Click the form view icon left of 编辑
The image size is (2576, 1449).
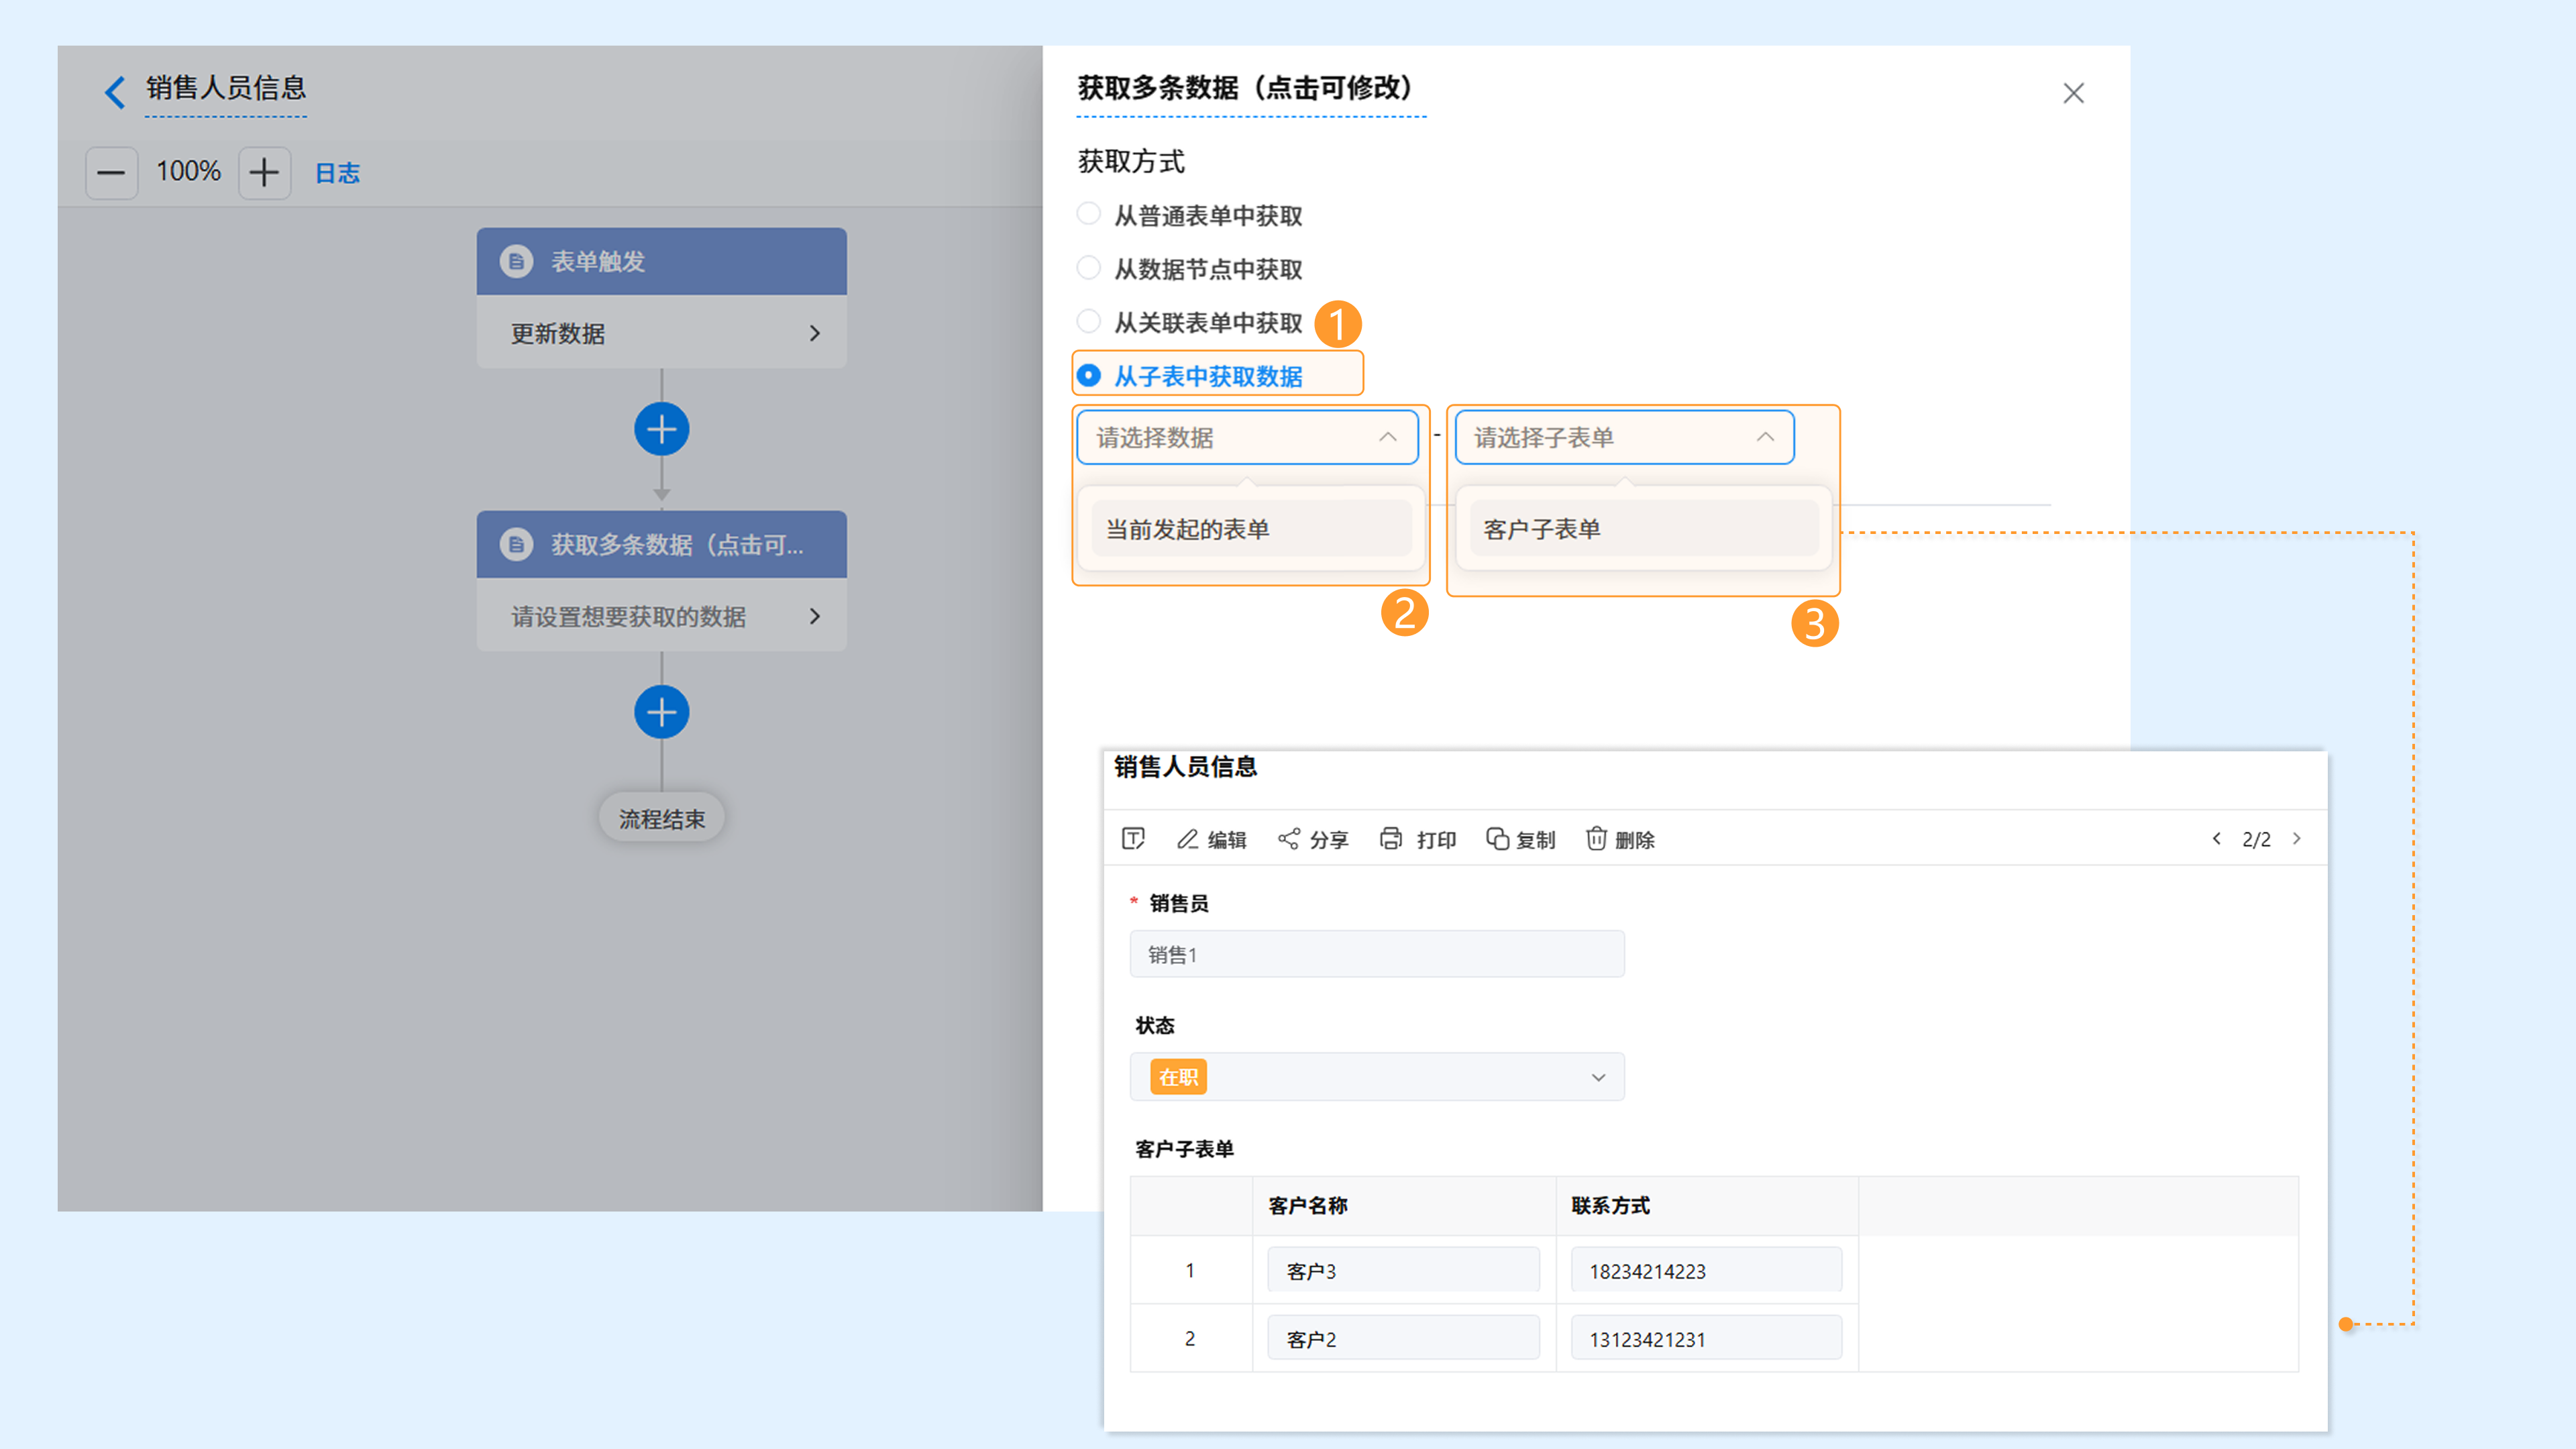tap(1133, 838)
